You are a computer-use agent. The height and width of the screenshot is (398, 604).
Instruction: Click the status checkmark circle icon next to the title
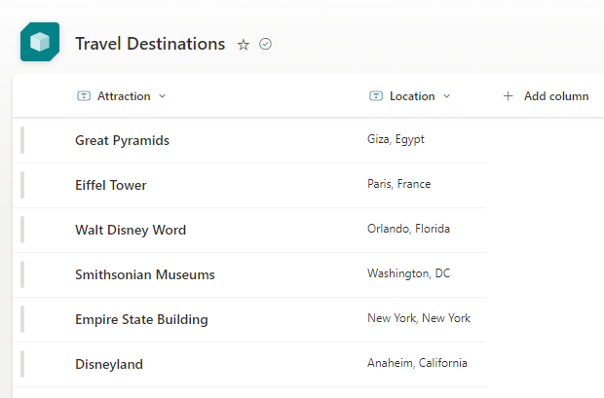(265, 44)
